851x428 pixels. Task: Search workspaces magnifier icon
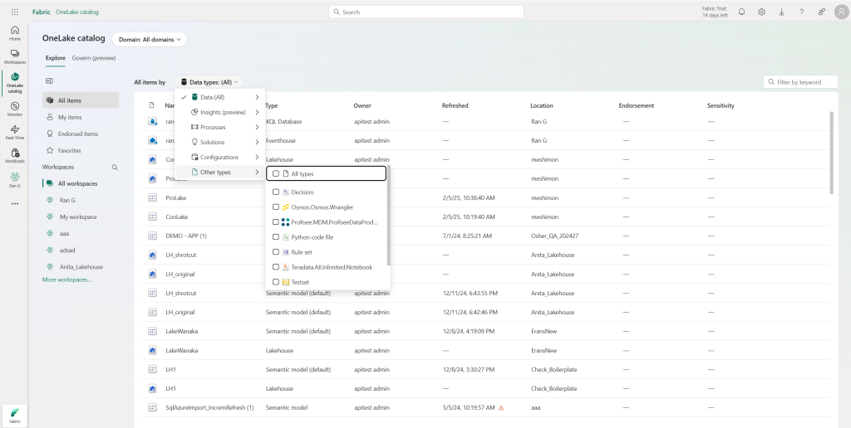[115, 168]
